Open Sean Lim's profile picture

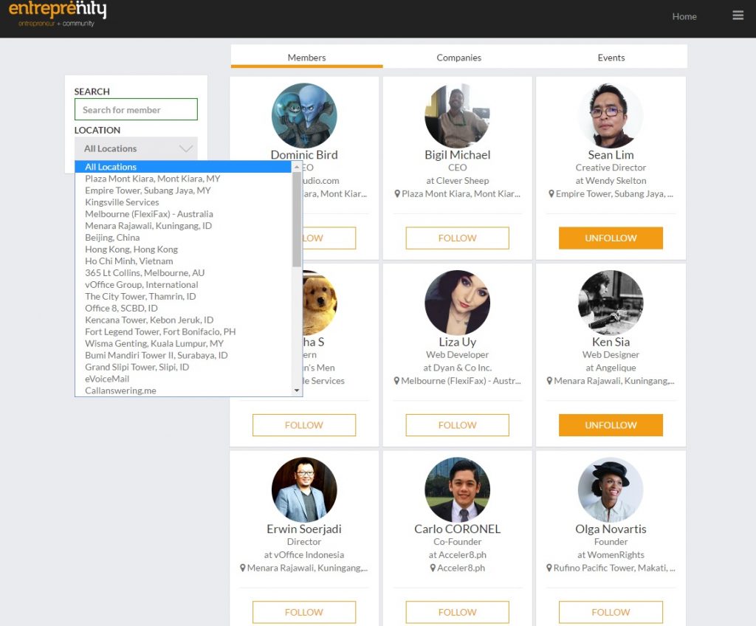pyautogui.click(x=611, y=116)
